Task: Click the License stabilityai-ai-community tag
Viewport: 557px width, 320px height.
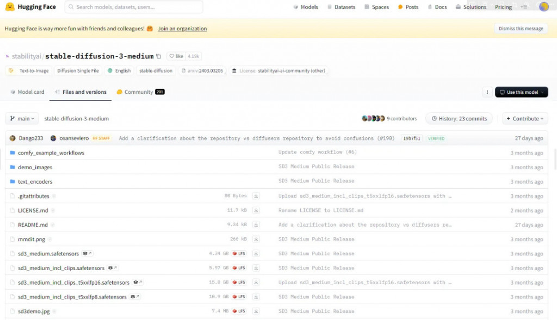Action: pos(278,71)
